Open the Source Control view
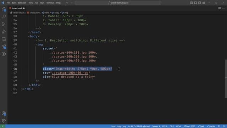 4,24
